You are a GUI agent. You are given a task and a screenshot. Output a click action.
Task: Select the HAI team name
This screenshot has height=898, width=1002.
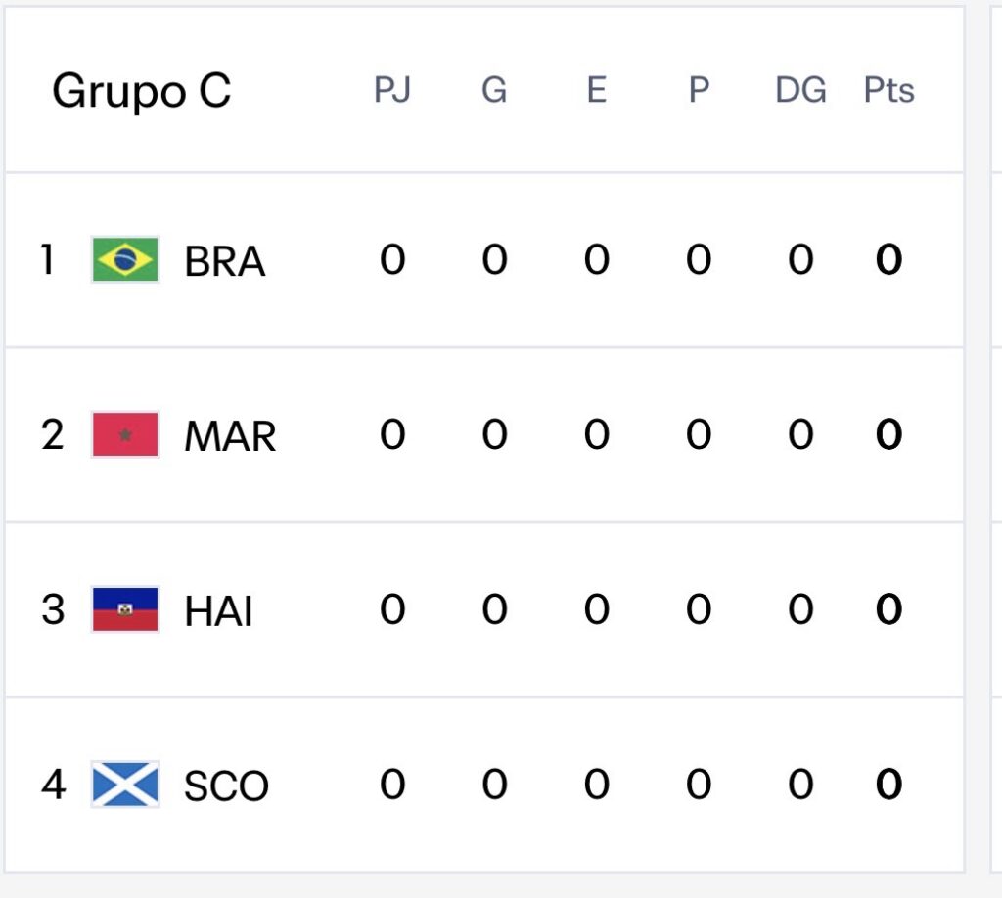point(218,610)
